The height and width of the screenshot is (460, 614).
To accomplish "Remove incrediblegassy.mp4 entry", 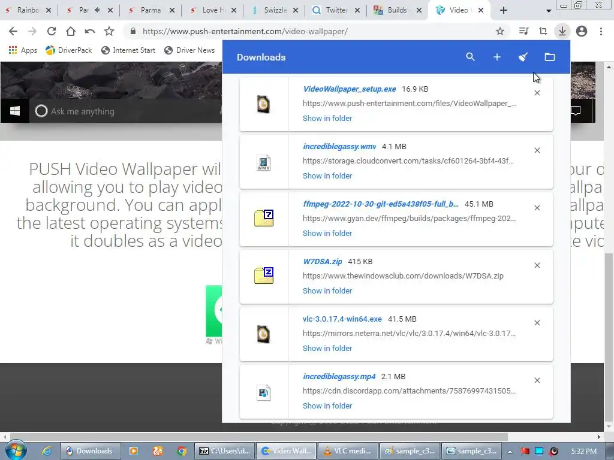I will click(x=537, y=380).
